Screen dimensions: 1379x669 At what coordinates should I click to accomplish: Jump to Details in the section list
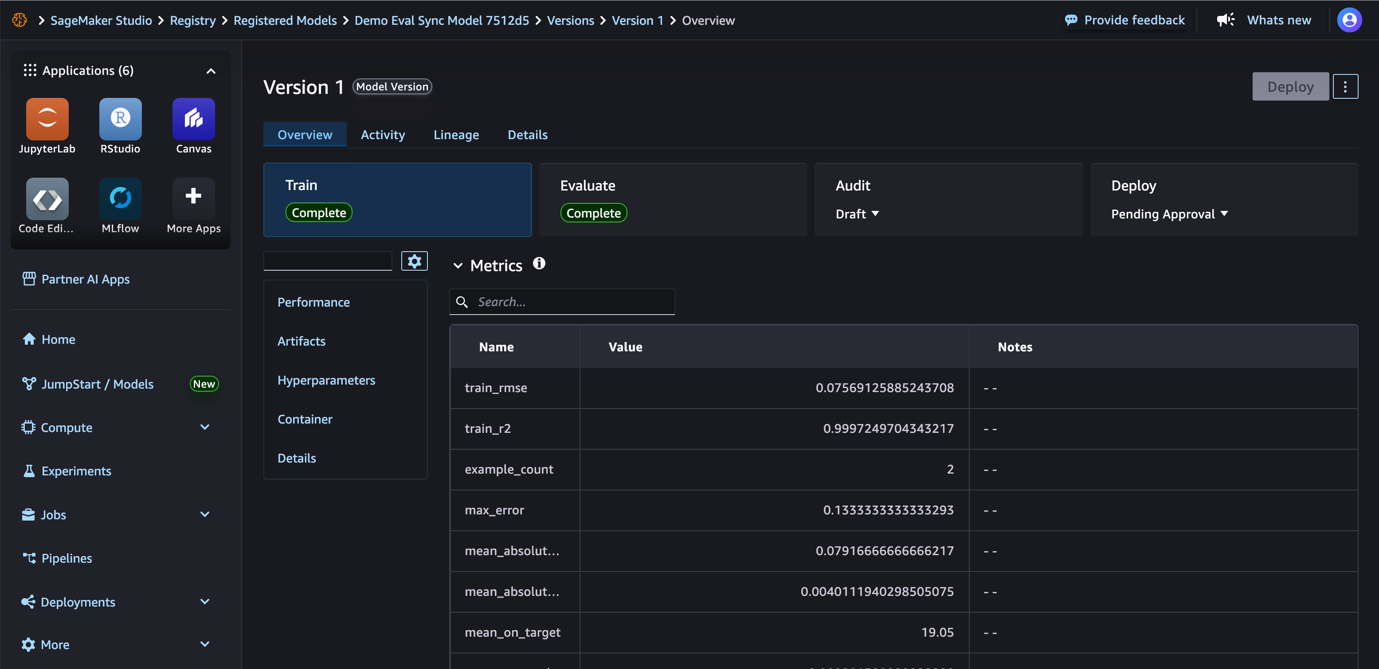point(297,458)
